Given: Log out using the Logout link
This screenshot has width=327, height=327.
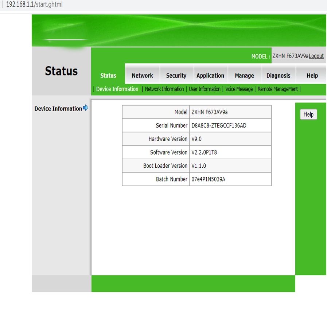Looking at the screenshot, I should (x=316, y=56).
